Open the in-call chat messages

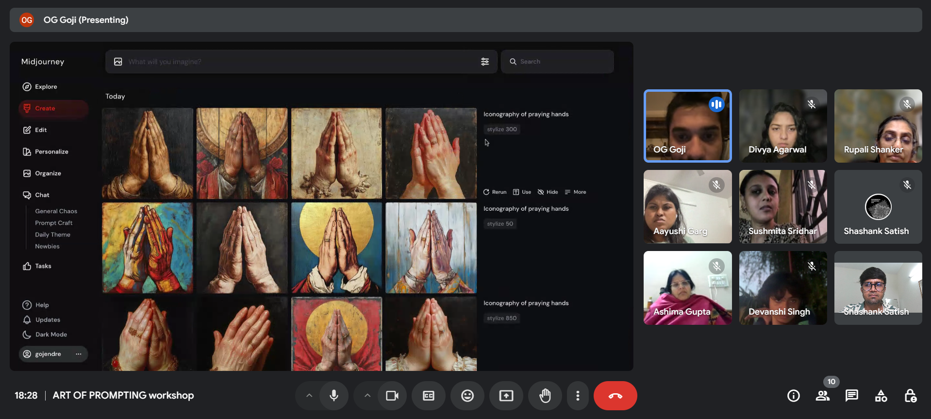852,396
